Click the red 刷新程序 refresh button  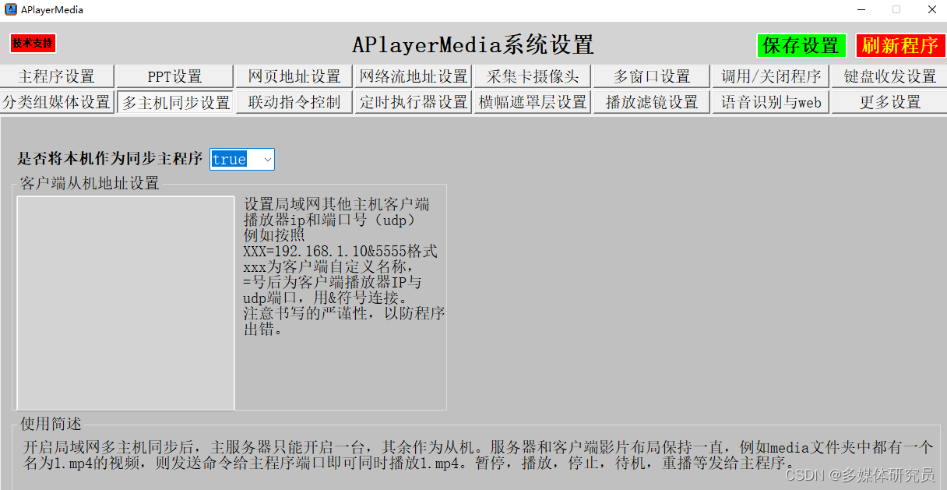pyautogui.click(x=900, y=45)
